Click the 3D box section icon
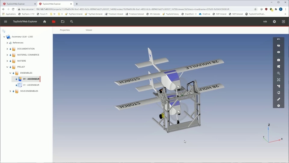Viewport: 289px width, 163px height. (x=278, y=93)
